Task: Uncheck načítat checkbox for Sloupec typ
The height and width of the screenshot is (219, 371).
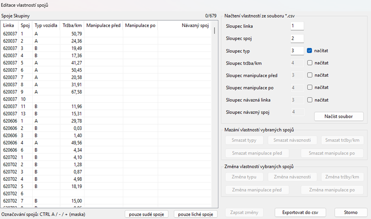Action: (310, 51)
